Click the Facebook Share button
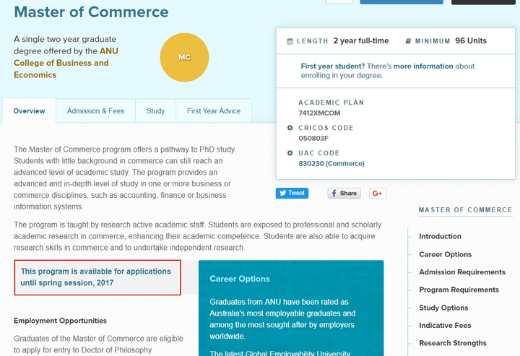This screenshot has width=520, height=356. pos(344,193)
